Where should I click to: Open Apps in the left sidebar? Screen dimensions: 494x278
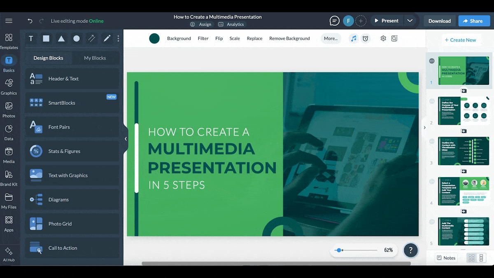tap(9, 224)
